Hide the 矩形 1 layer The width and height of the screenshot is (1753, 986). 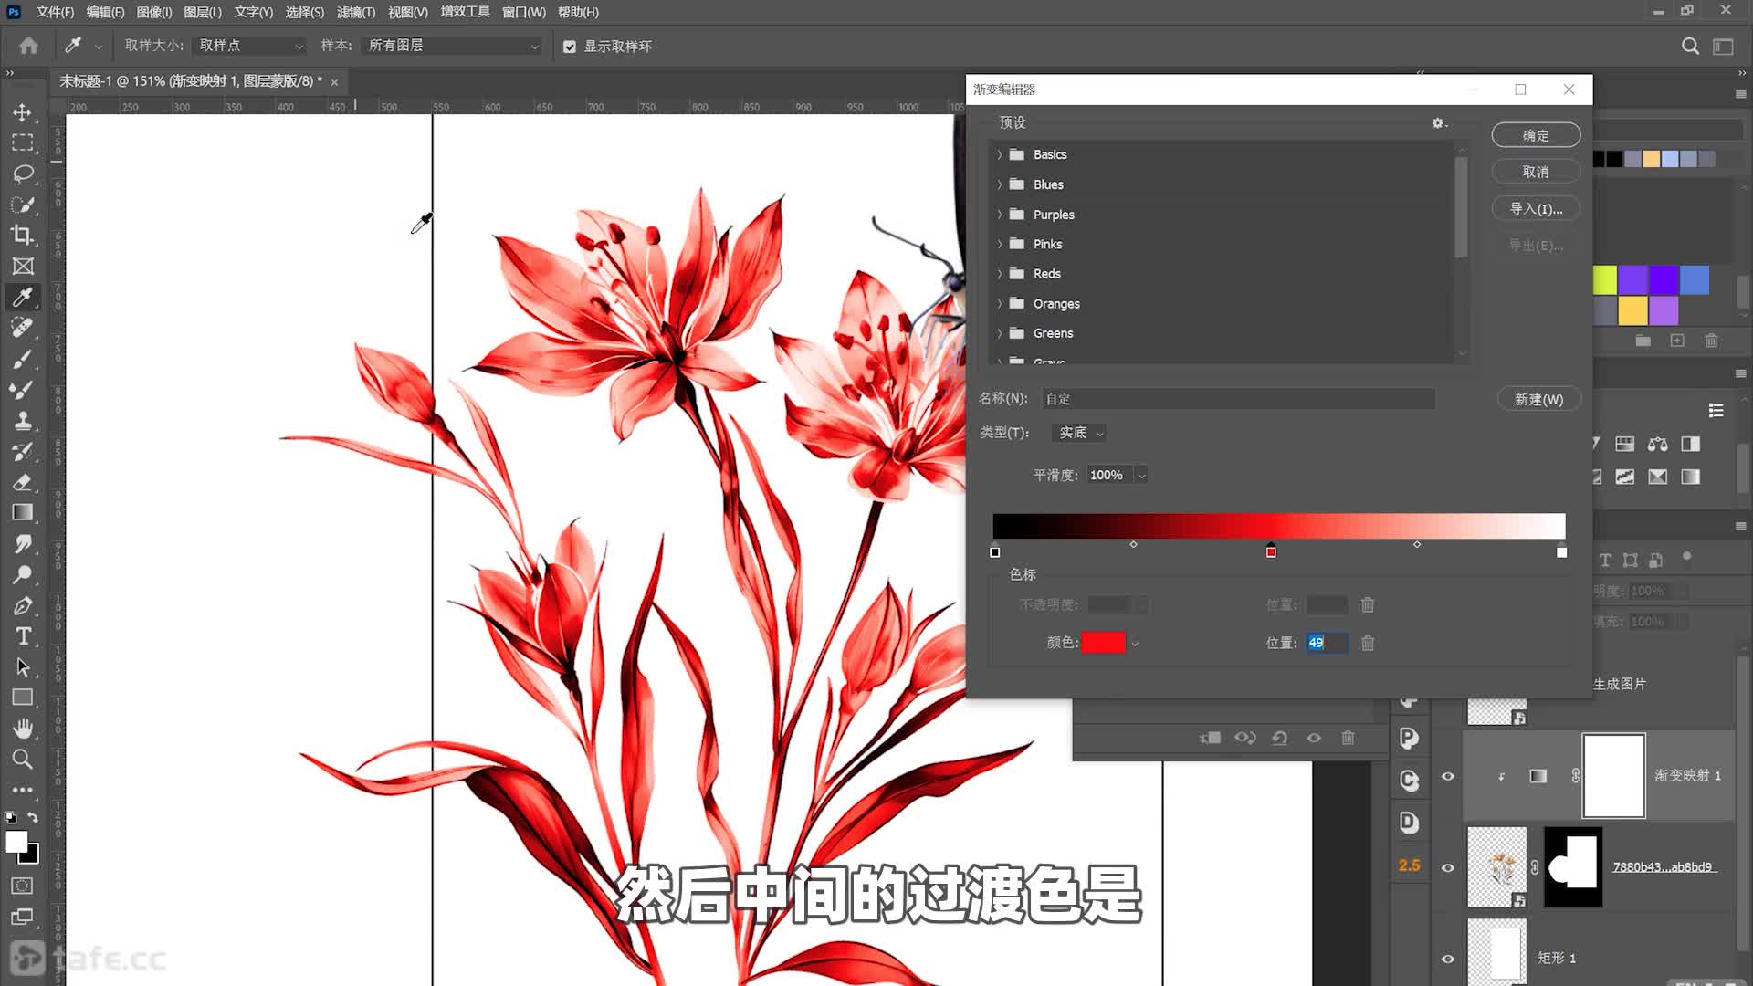1447,959
